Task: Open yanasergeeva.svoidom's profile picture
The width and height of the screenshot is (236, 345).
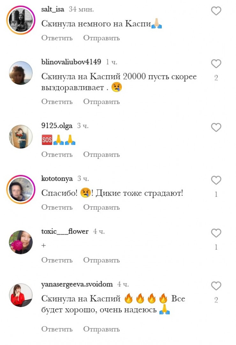Action: [x=21, y=295]
